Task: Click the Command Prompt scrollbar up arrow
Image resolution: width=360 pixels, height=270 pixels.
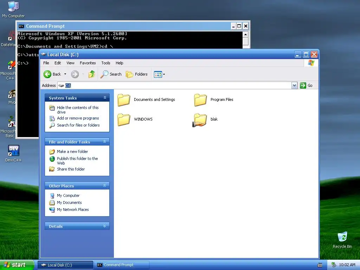Action: pyautogui.click(x=245, y=35)
